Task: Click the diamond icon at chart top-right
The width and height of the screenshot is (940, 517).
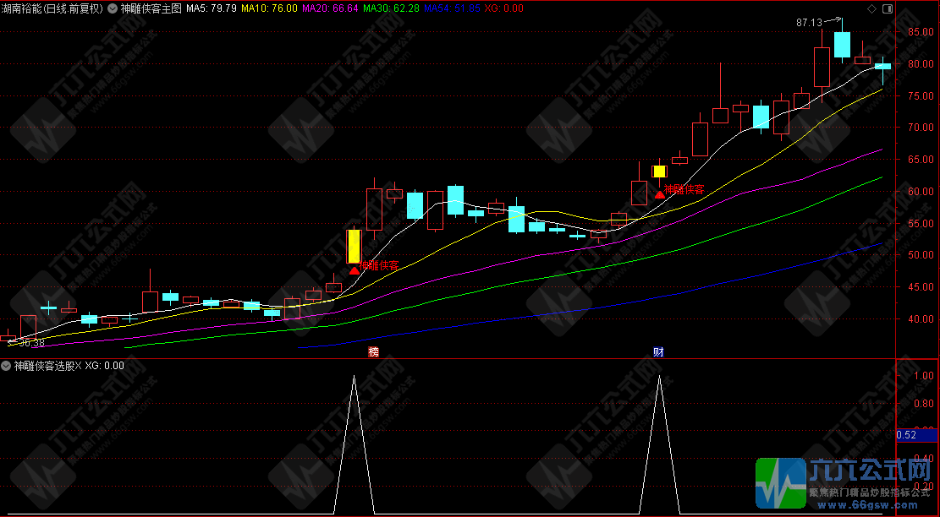Action: [x=871, y=8]
